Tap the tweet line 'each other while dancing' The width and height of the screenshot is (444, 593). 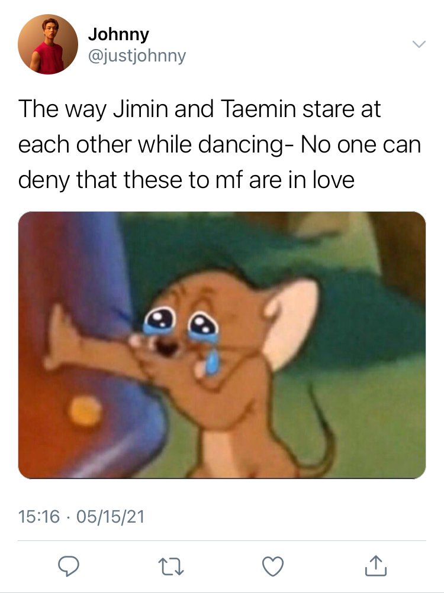(x=151, y=144)
